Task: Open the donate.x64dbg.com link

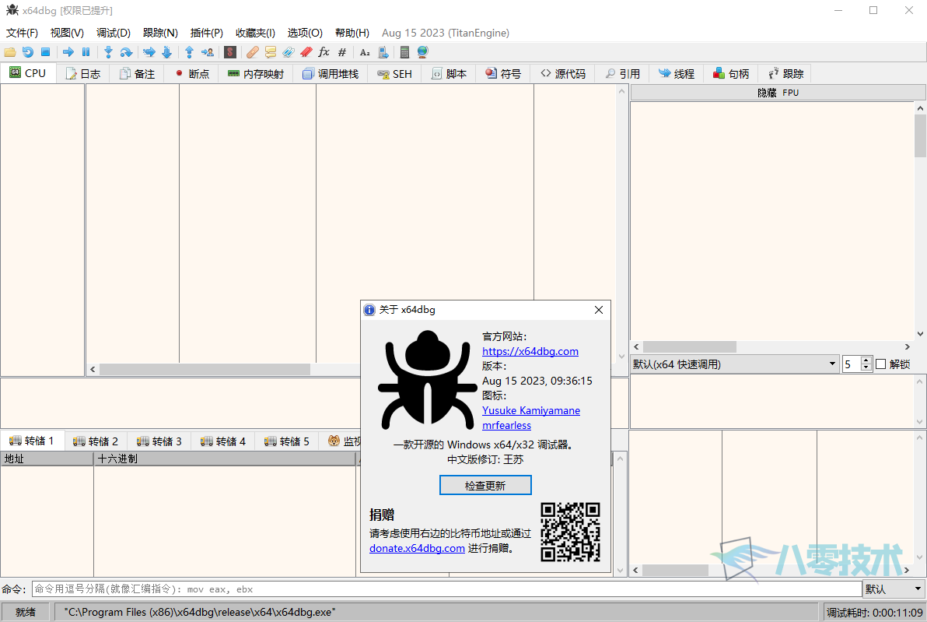Action: point(417,548)
